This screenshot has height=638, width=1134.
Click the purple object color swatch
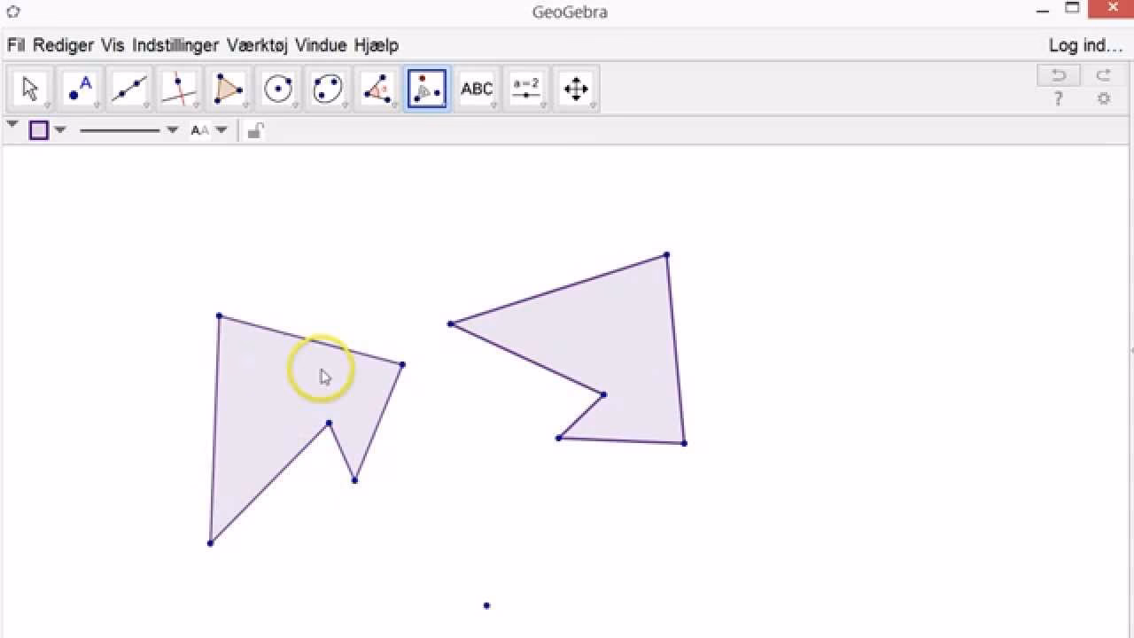click(x=39, y=130)
